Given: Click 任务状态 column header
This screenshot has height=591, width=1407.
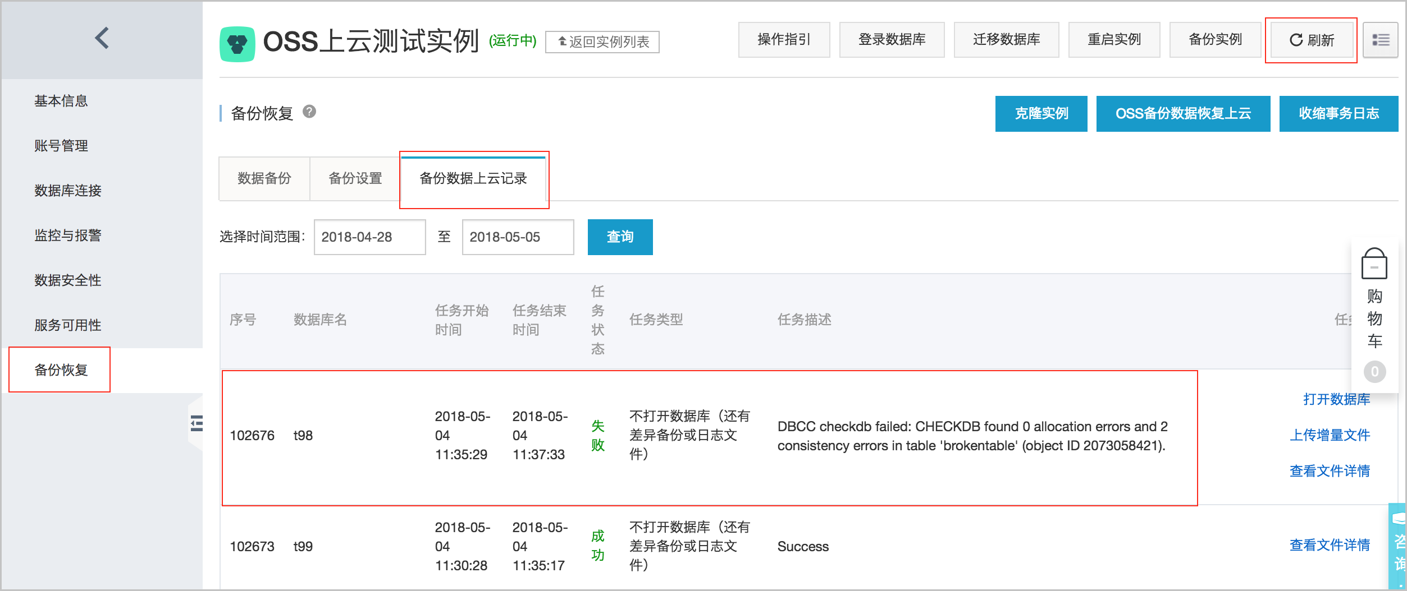Looking at the screenshot, I should coord(598,320).
